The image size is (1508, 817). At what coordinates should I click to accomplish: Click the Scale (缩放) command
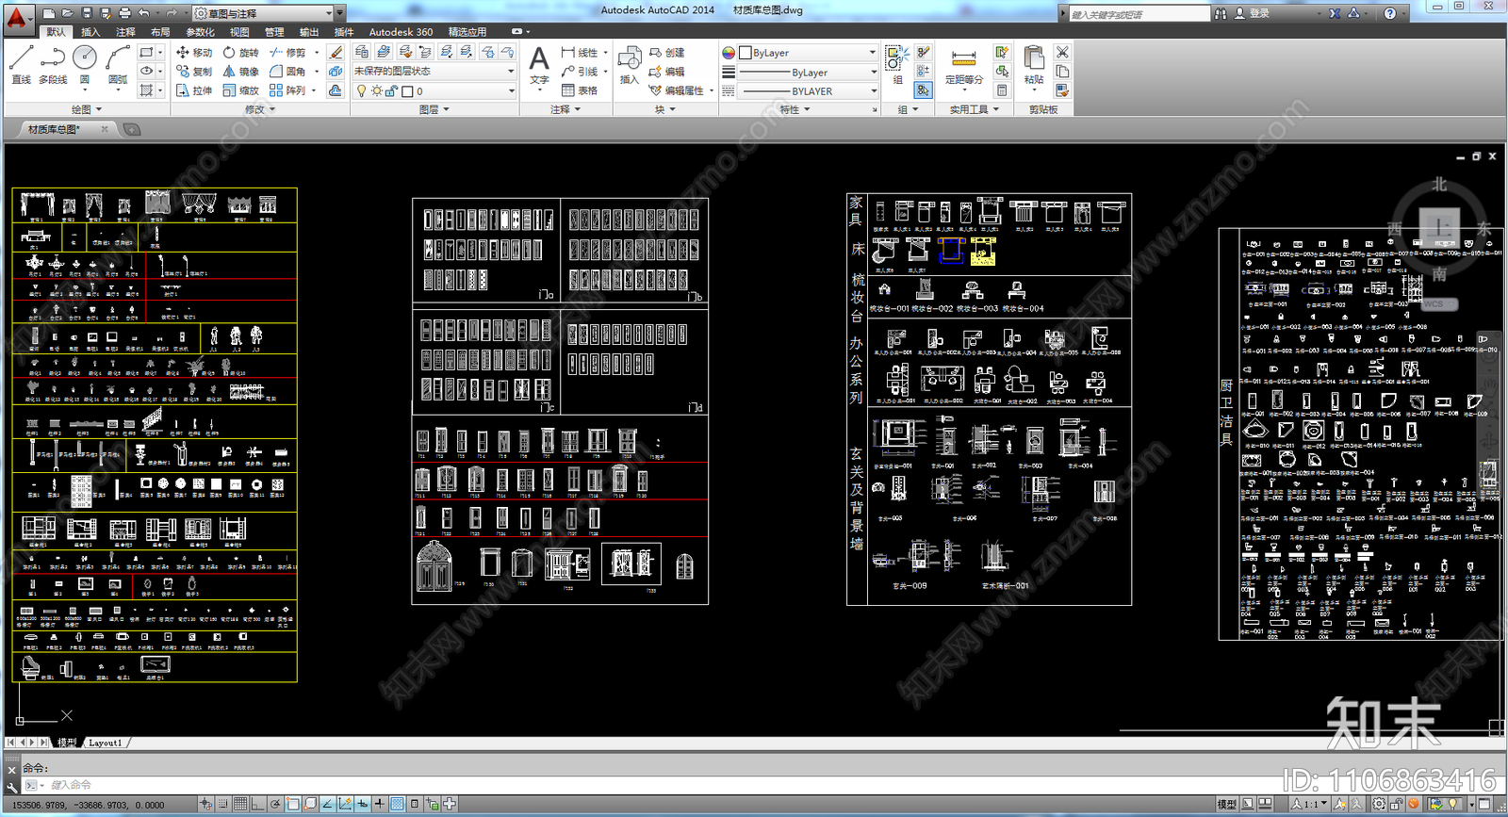point(239,90)
